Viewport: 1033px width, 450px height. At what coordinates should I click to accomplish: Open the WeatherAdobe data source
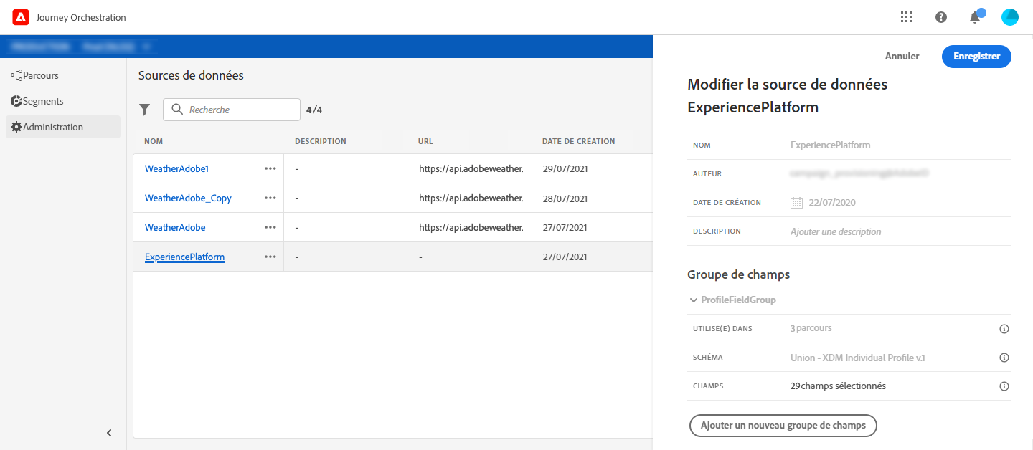(x=175, y=227)
